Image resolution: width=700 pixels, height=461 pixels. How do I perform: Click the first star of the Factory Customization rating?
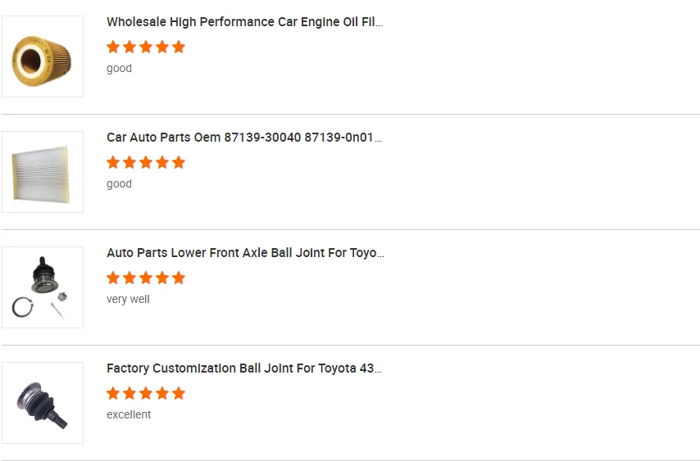pyautogui.click(x=113, y=393)
